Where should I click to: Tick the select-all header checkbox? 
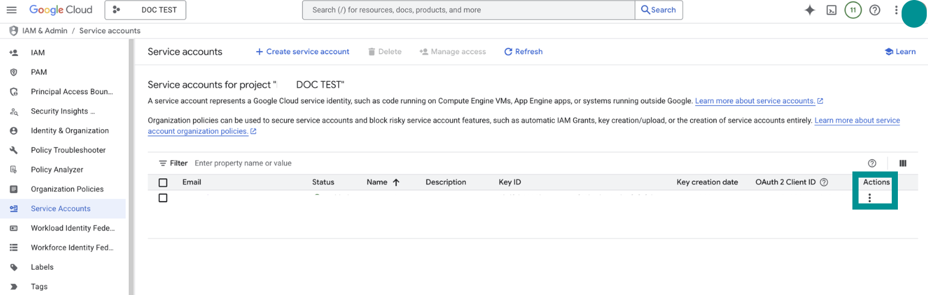click(163, 183)
